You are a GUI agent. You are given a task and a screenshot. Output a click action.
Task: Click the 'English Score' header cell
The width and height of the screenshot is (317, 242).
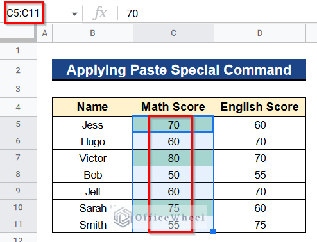[x=260, y=107]
